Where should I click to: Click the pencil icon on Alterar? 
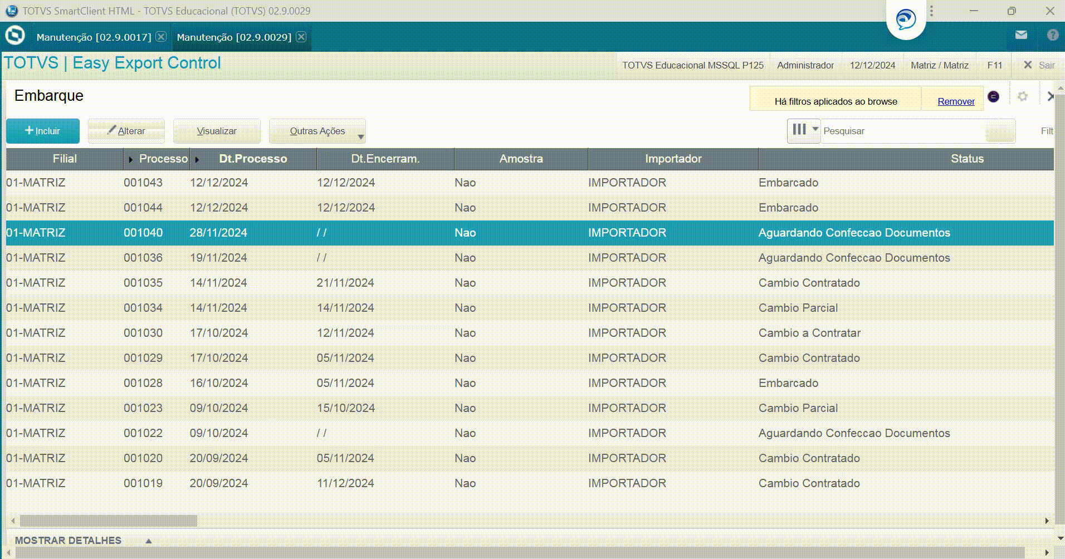tap(111, 130)
